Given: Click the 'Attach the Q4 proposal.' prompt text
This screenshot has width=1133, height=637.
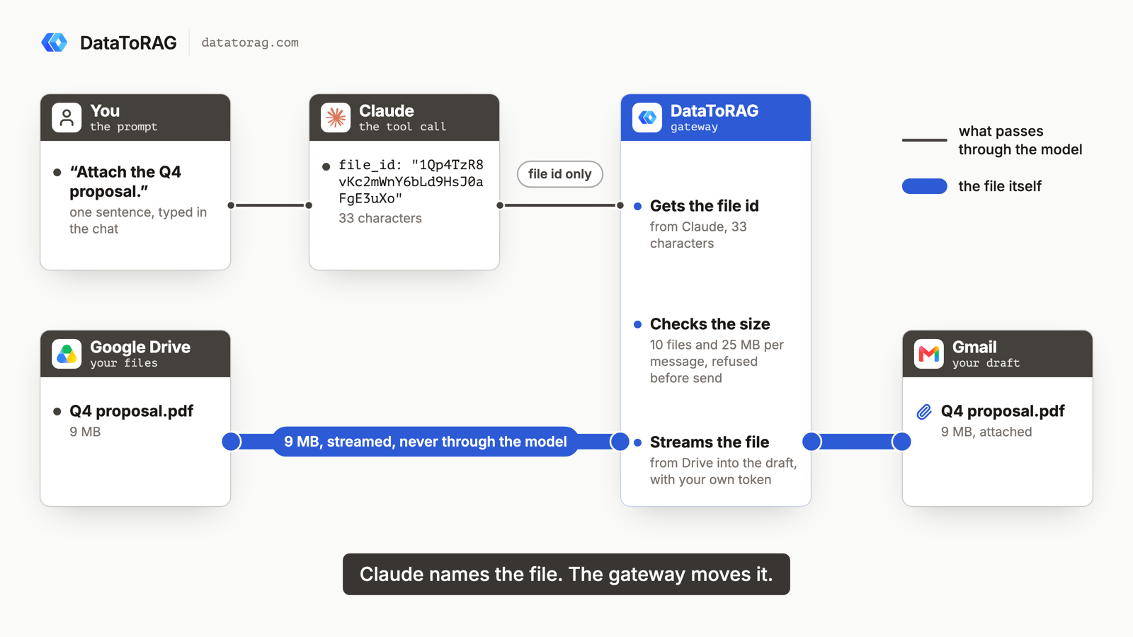Looking at the screenshot, I should coord(125,181).
